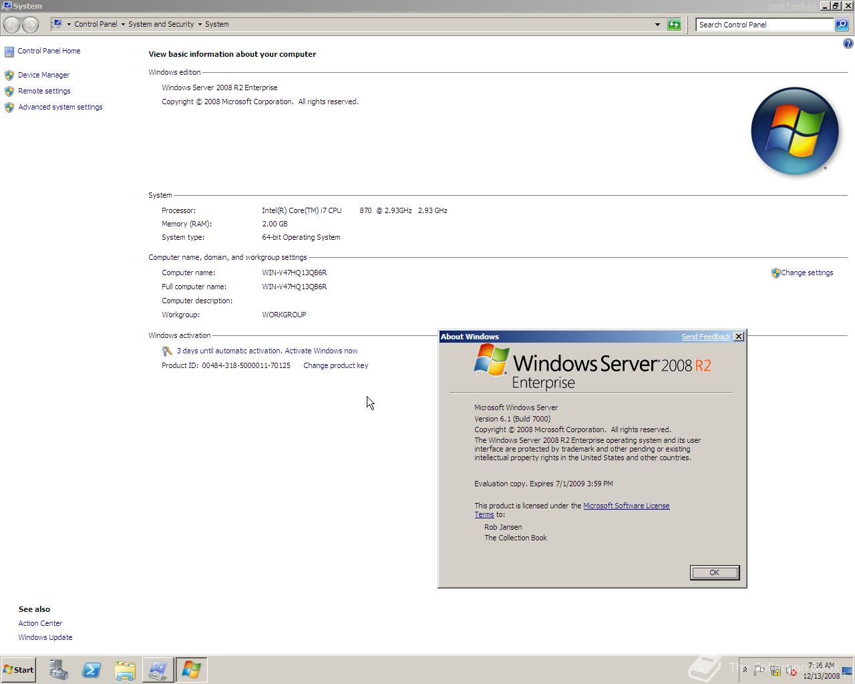Viewport: 855px width, 684px height.
Task: Click Send Feedback in System title bar
Action: (792, 6)
